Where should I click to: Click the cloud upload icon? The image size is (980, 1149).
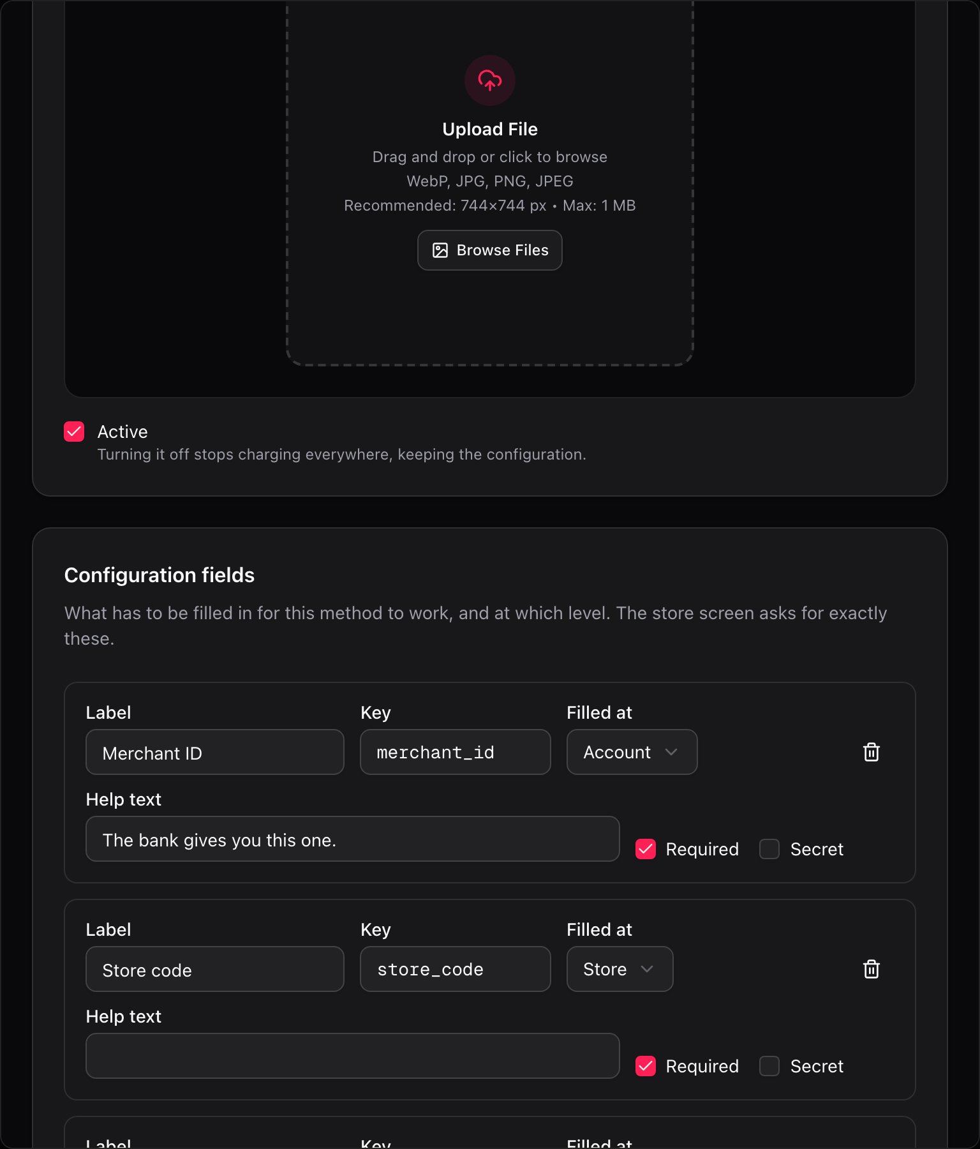[x=489, y=80]
